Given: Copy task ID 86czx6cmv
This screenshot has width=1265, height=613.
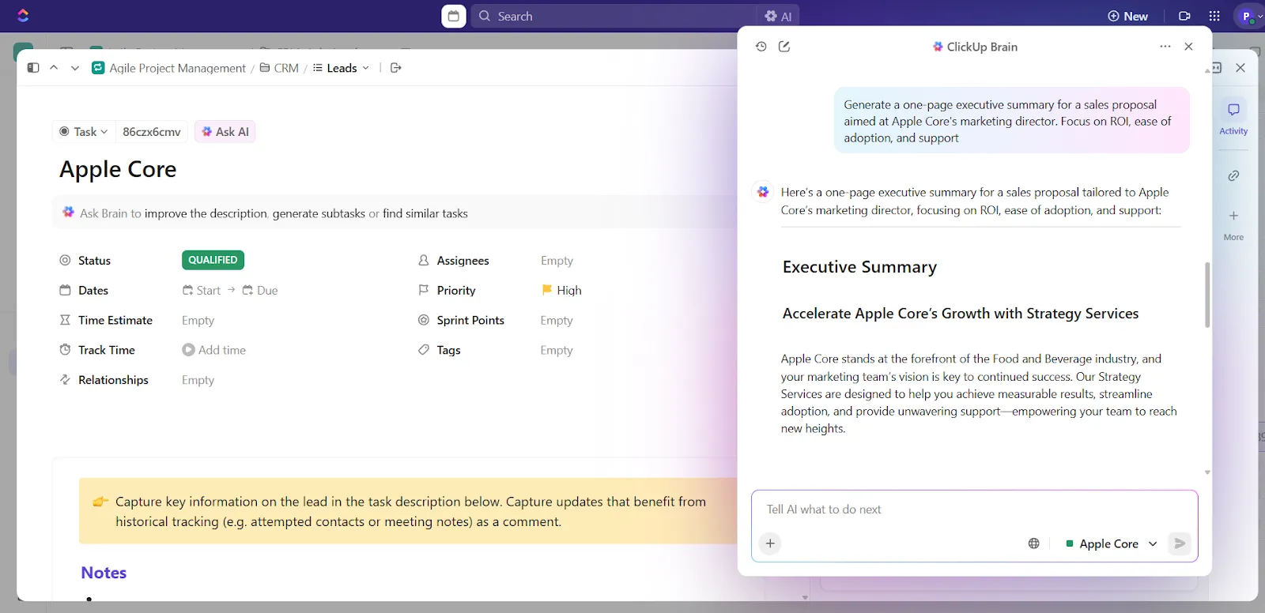Looking at the screenshot, I should coord(152,132).
